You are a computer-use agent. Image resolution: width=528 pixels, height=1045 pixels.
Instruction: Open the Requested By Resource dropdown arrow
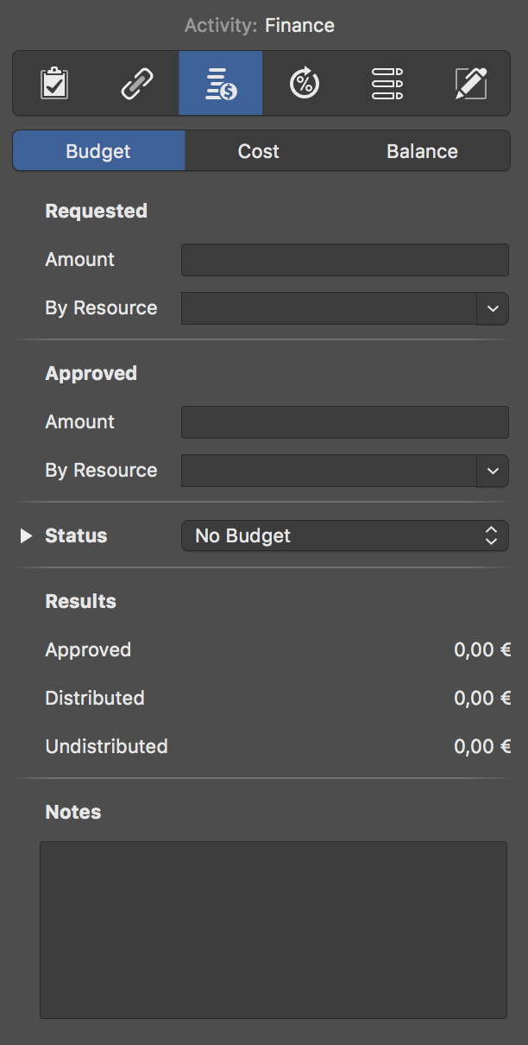493,308
